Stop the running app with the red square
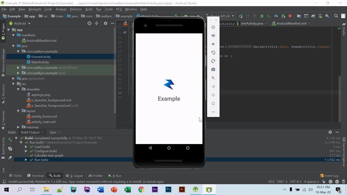The height and width of the screenshot is (195, 347). click(x=290, y=16)
